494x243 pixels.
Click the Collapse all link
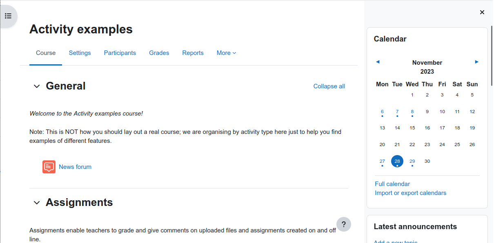329,86
